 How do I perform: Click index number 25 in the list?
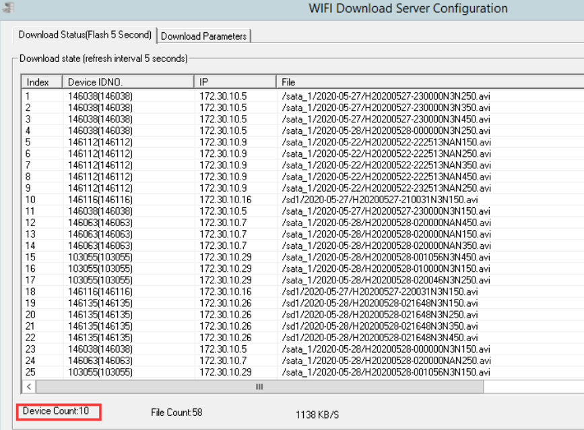(30, 372)
